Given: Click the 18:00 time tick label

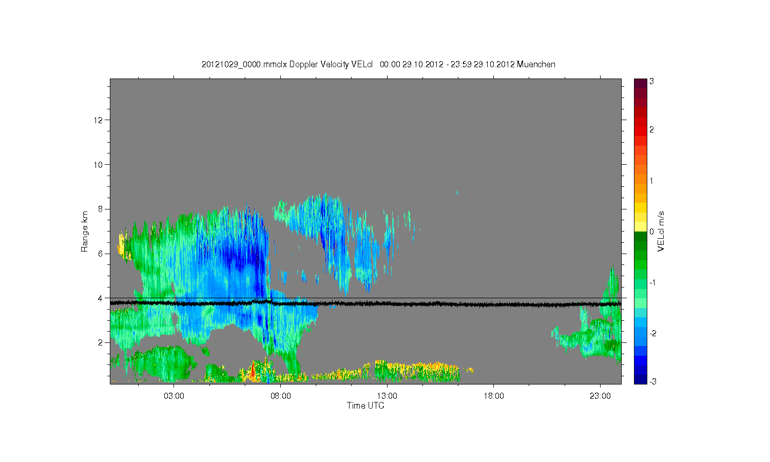Looking at the screenshot, I should 494,396.
